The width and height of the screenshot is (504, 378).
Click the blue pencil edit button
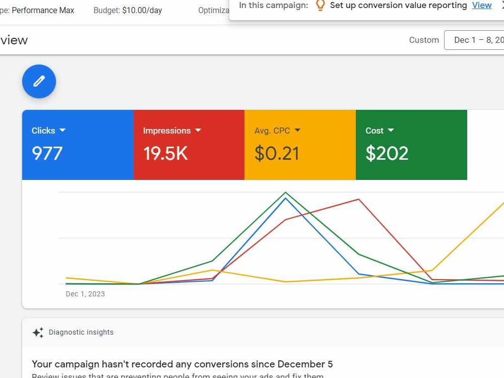tap(39, 81)
